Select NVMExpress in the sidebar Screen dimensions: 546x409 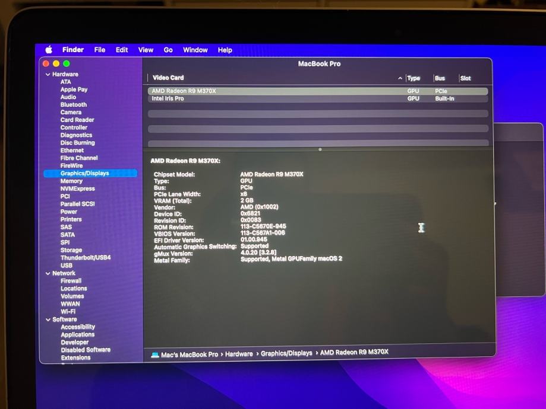pos(77,188)
